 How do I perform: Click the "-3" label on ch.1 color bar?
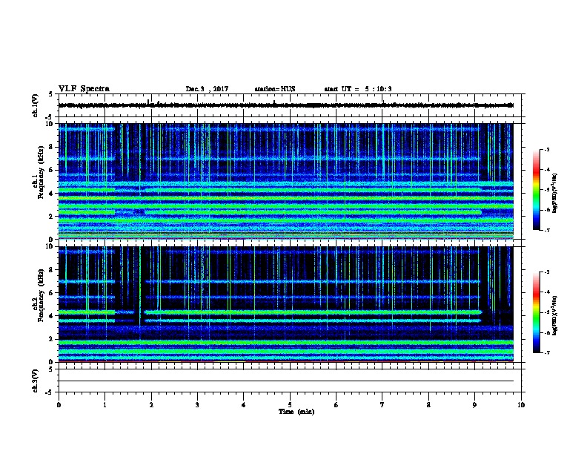[x=546, y=150]
